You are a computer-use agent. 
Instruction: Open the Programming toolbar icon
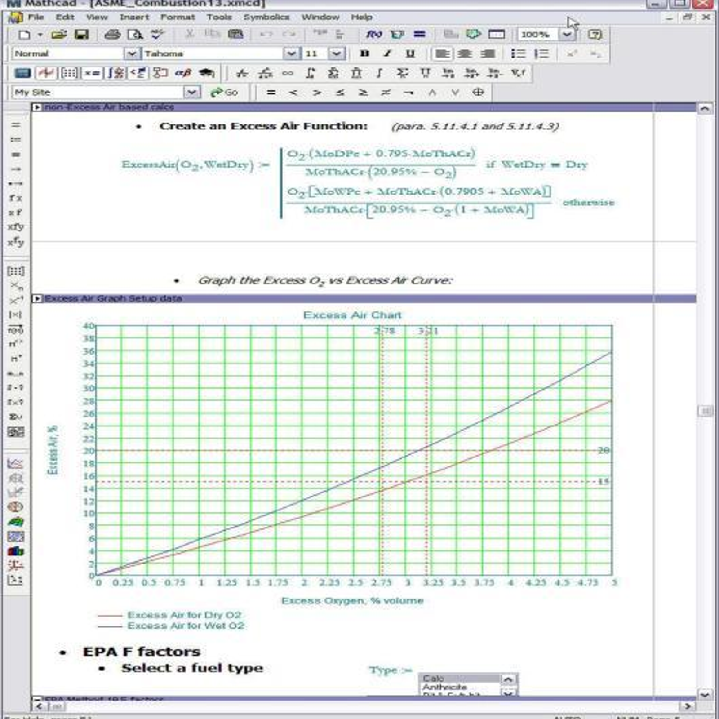coord(160,73)
